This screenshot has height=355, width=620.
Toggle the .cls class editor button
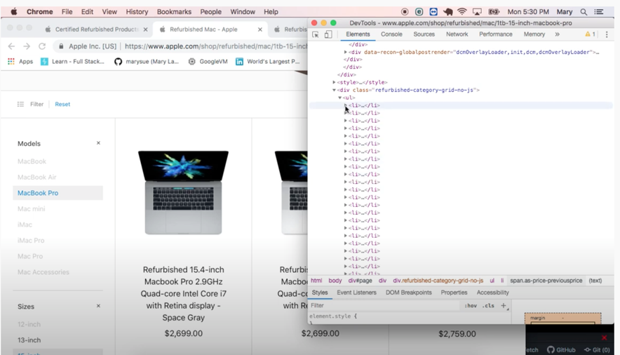[x=488, y=306]
